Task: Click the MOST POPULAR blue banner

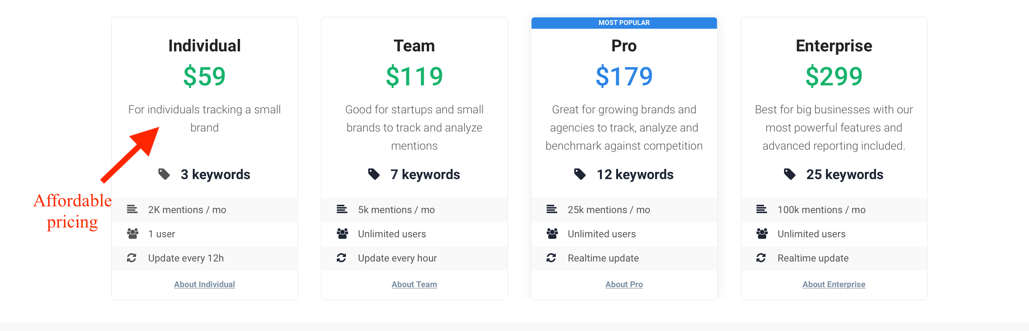Action: [x=624, y=23]
